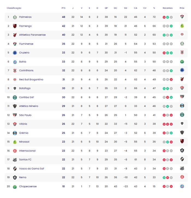Open Mirassol's next opponent Flamengo crest
The width and height of the screenshot is (191, 198).
coord(182,141)
